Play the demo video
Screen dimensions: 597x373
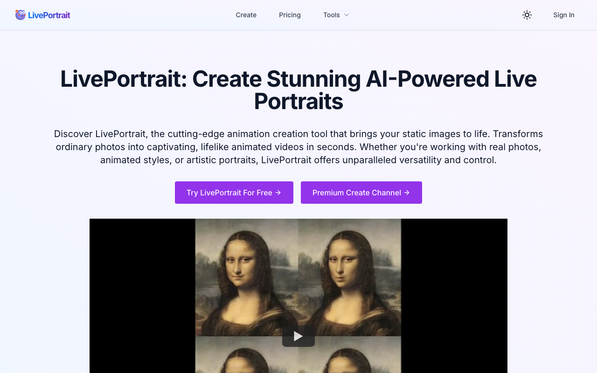pos(298,336)
